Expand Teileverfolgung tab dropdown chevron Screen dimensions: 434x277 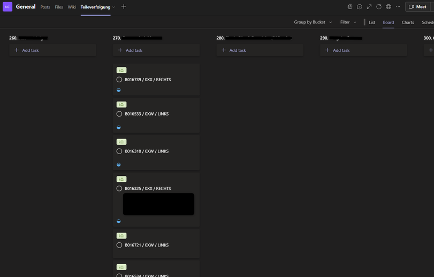click(113, 7)
